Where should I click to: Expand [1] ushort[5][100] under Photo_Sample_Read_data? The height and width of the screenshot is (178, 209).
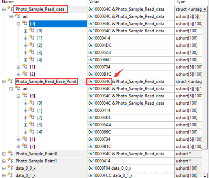(18, 67)
